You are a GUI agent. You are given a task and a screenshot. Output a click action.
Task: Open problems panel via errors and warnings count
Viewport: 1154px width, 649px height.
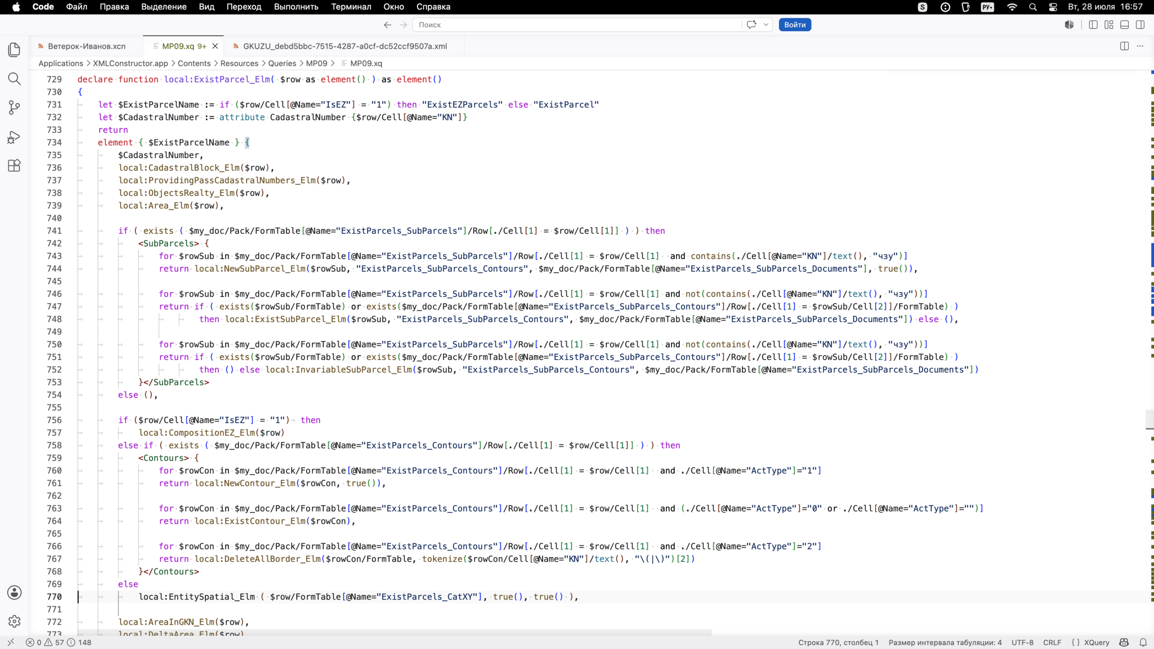(59, 642)
